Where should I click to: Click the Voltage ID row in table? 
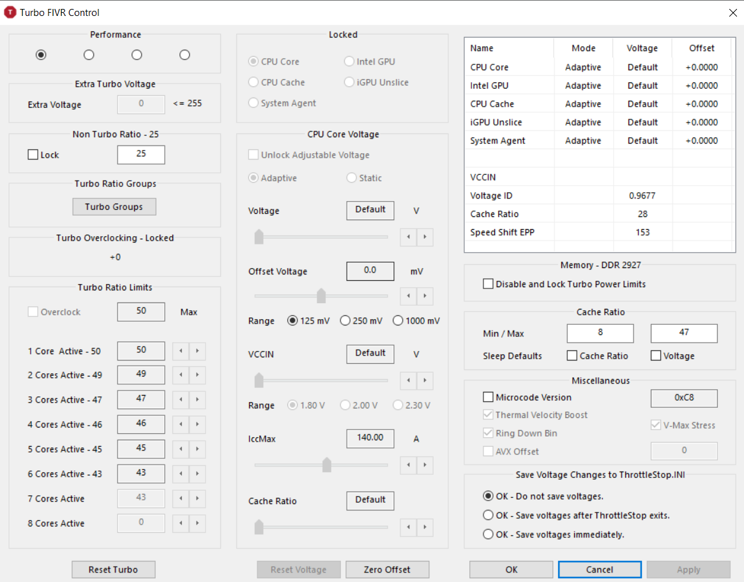point(600,195)
